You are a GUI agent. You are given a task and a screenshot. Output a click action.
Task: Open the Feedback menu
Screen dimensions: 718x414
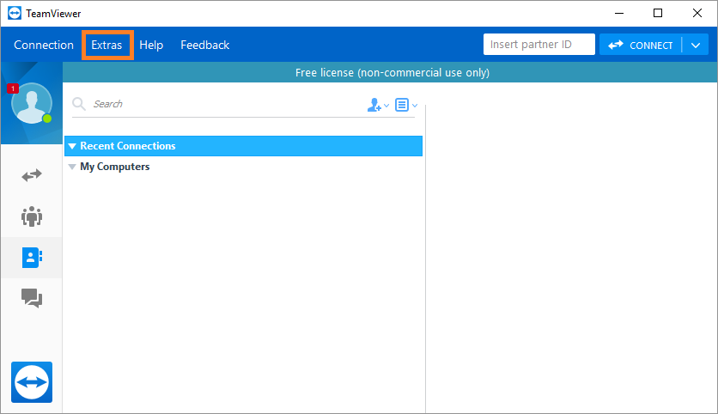[204, 45]
